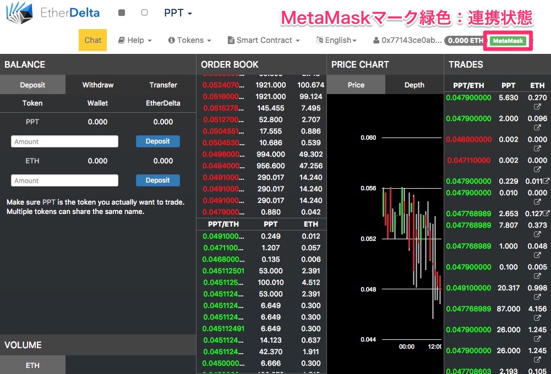This screenshot has width=551, height=374.
Task: Open the account 0x77143ce0ab dropdown
Action: [x=408, y=40]
